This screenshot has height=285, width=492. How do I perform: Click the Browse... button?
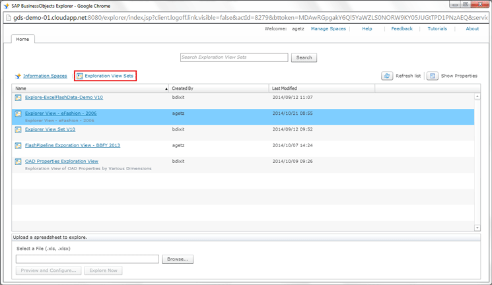point(178,259)
